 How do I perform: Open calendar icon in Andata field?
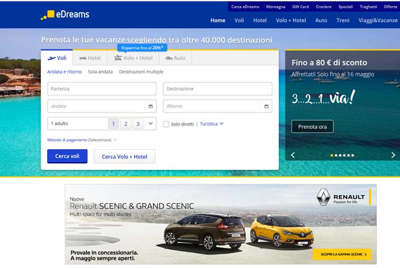151,106
